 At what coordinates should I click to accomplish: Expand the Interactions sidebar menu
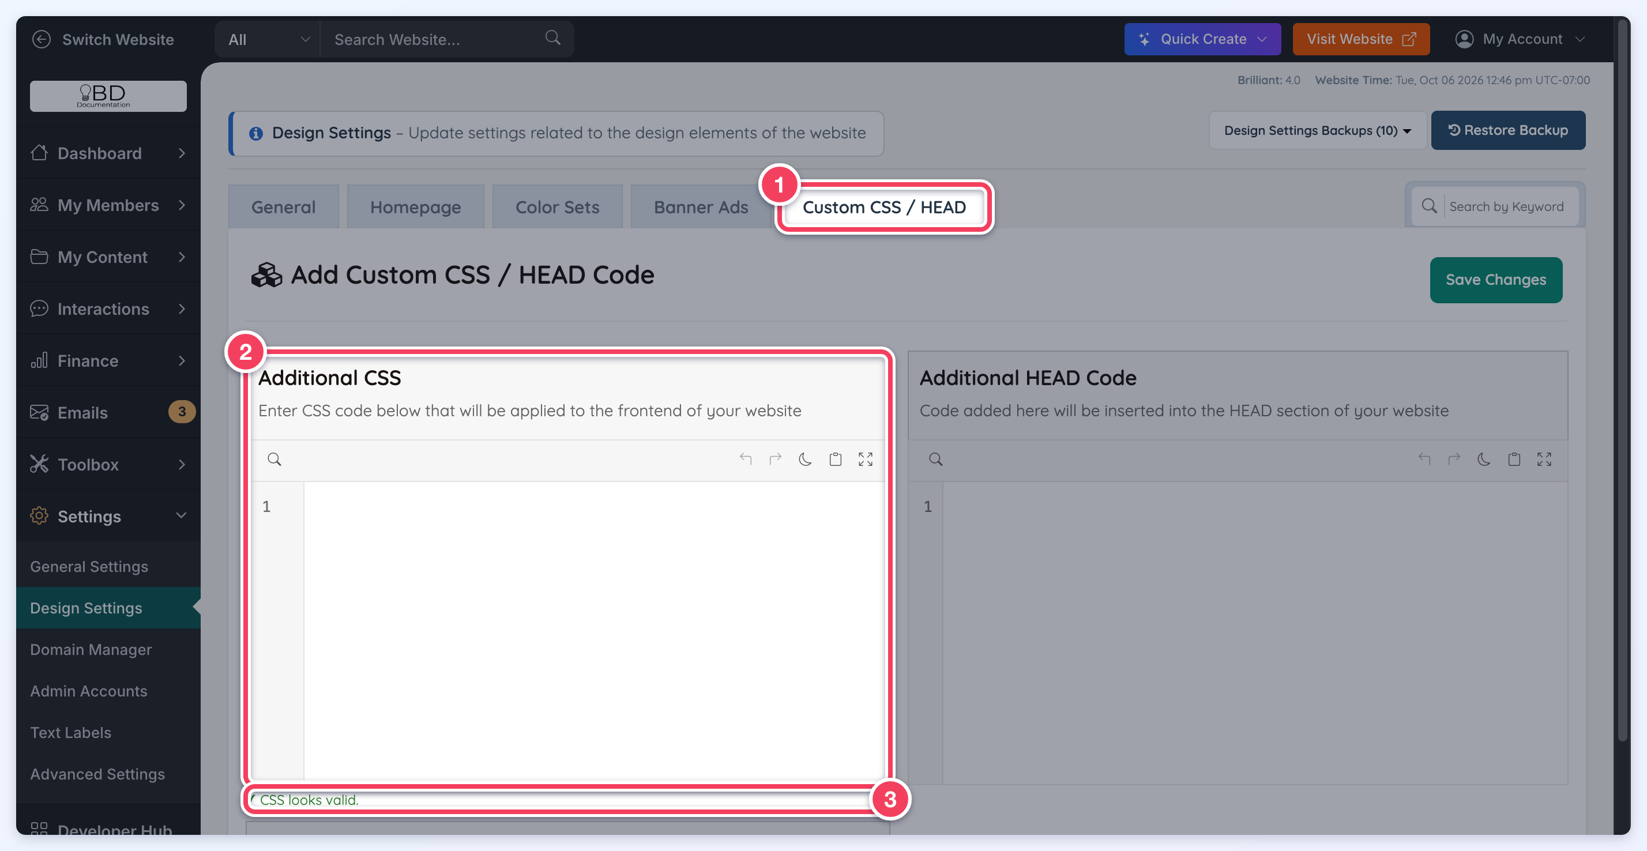108,308
